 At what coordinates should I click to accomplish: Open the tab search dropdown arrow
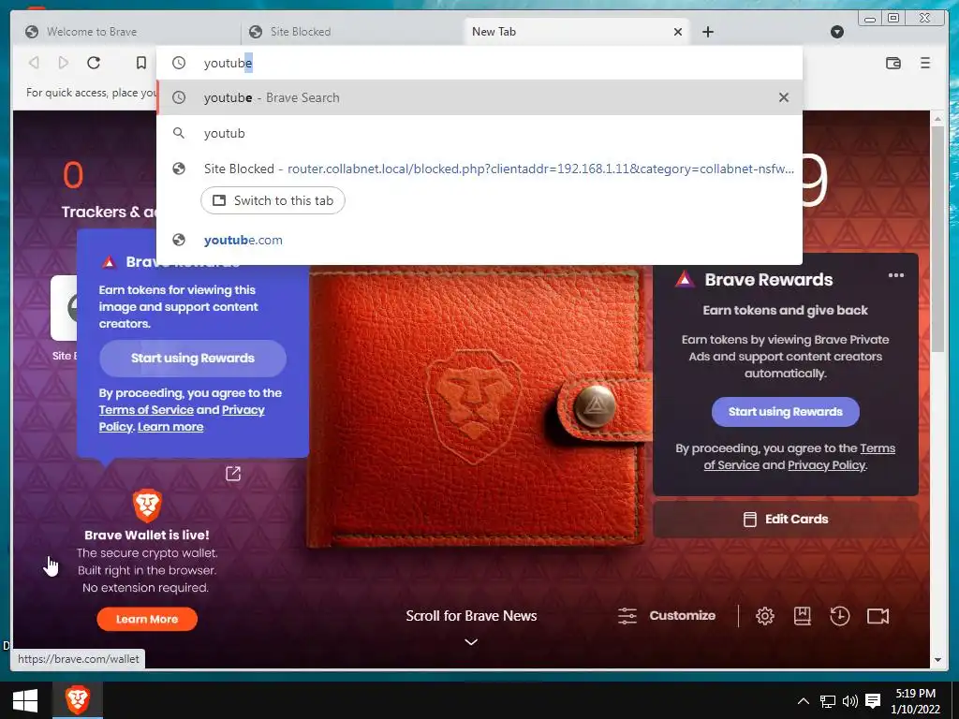click(837, 32)
